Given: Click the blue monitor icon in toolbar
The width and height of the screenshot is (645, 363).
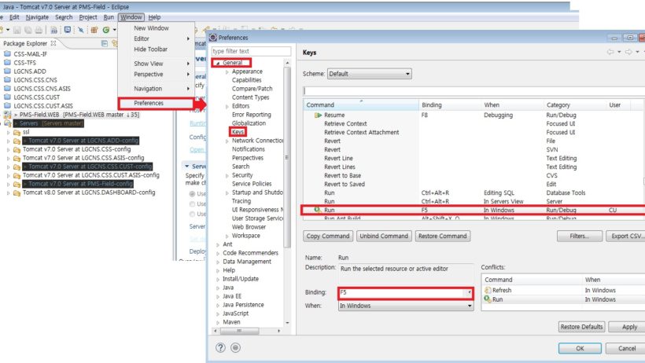Looking at the screenshot, I should pyautogui.click(x=68, y=30).
